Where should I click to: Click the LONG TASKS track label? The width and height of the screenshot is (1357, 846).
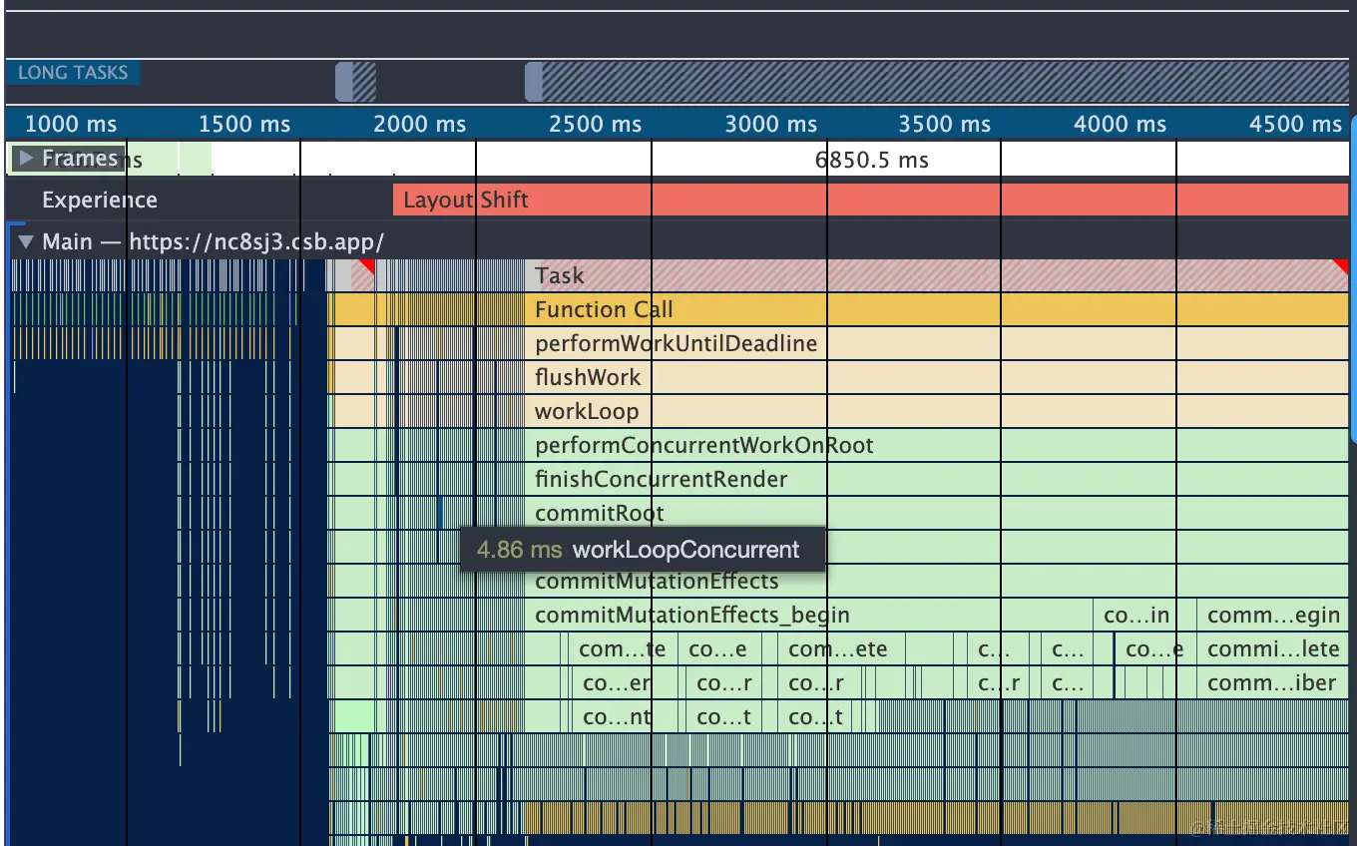73,72
